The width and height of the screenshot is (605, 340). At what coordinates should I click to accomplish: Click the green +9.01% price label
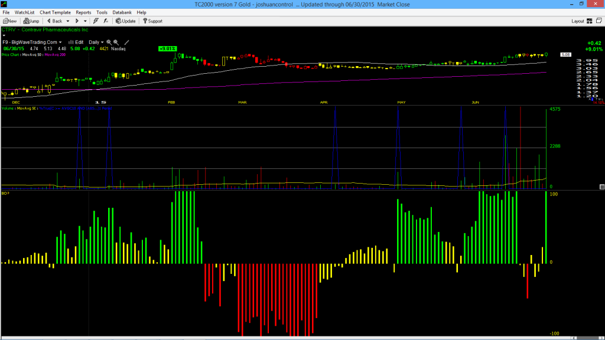tap(167, 48)
